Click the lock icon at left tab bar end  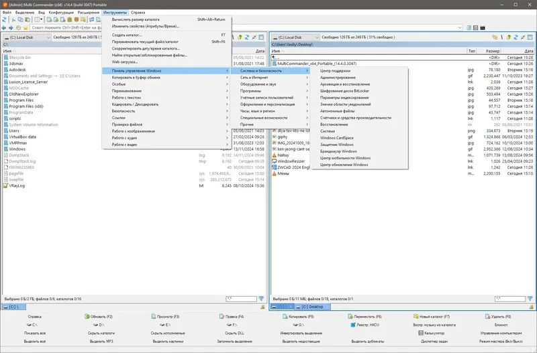point(262,307)
